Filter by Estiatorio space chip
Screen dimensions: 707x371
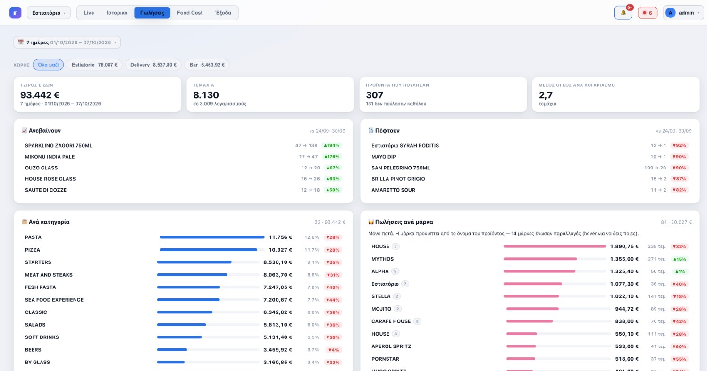tap(94, 65)
